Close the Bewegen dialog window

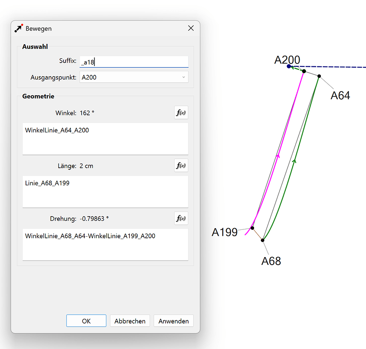(191, 28)
